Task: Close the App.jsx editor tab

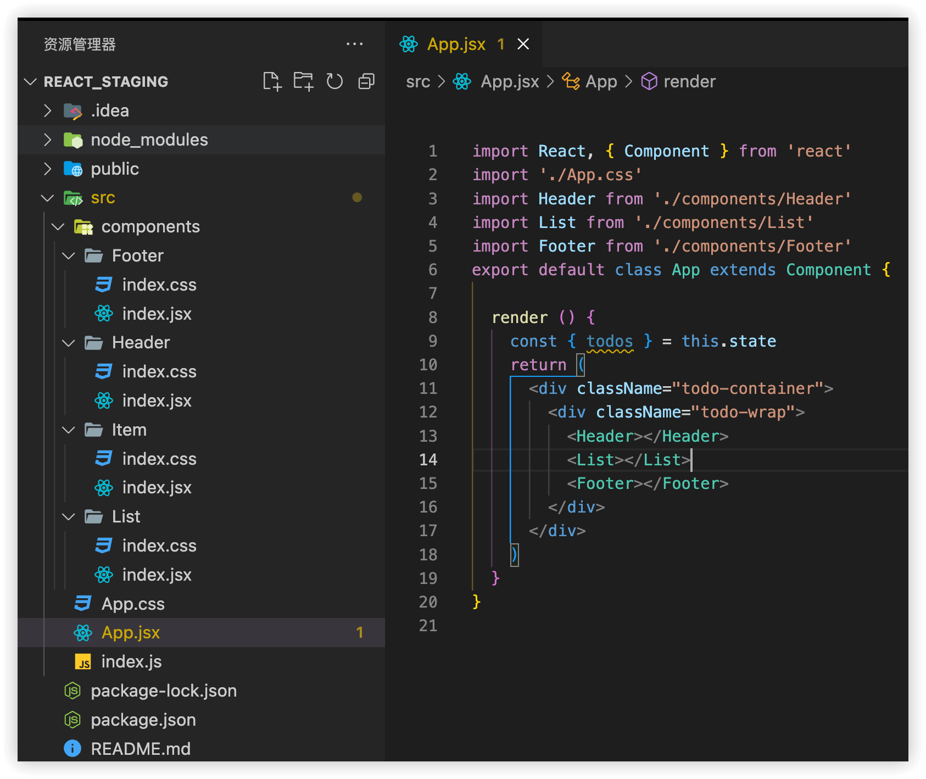Action: point(523,44)
